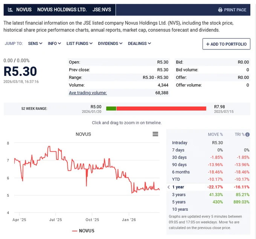The image size is (256, 239).
Task: Click the 2026/03/18, 16:37:16 timestamp
Action: pos(21,82)
